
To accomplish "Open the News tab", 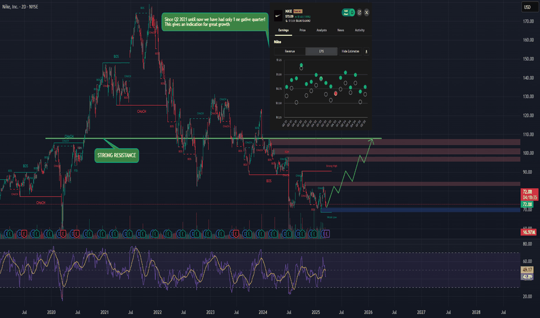I will (341, 30).
